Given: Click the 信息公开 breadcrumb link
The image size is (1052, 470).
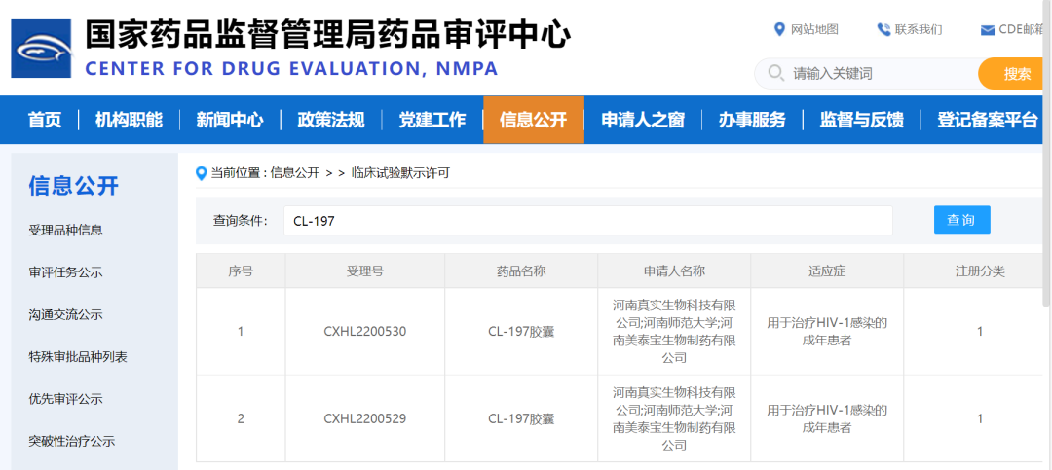Looking at the screenshot, I should coord(295,173).
